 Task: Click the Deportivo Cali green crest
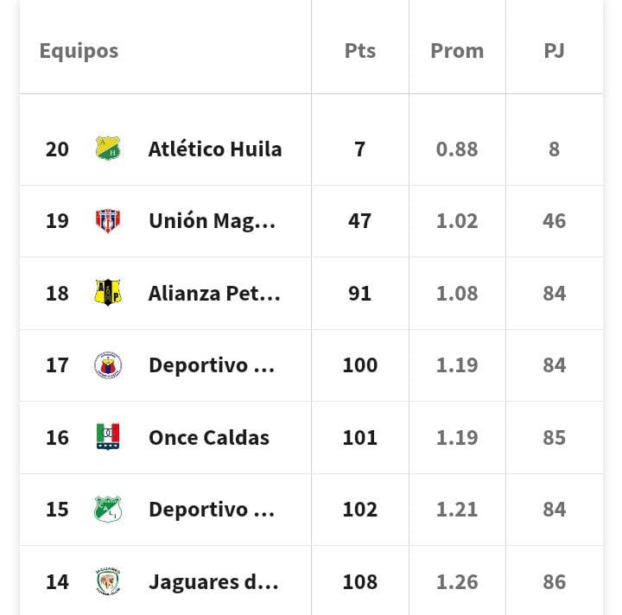108,509
